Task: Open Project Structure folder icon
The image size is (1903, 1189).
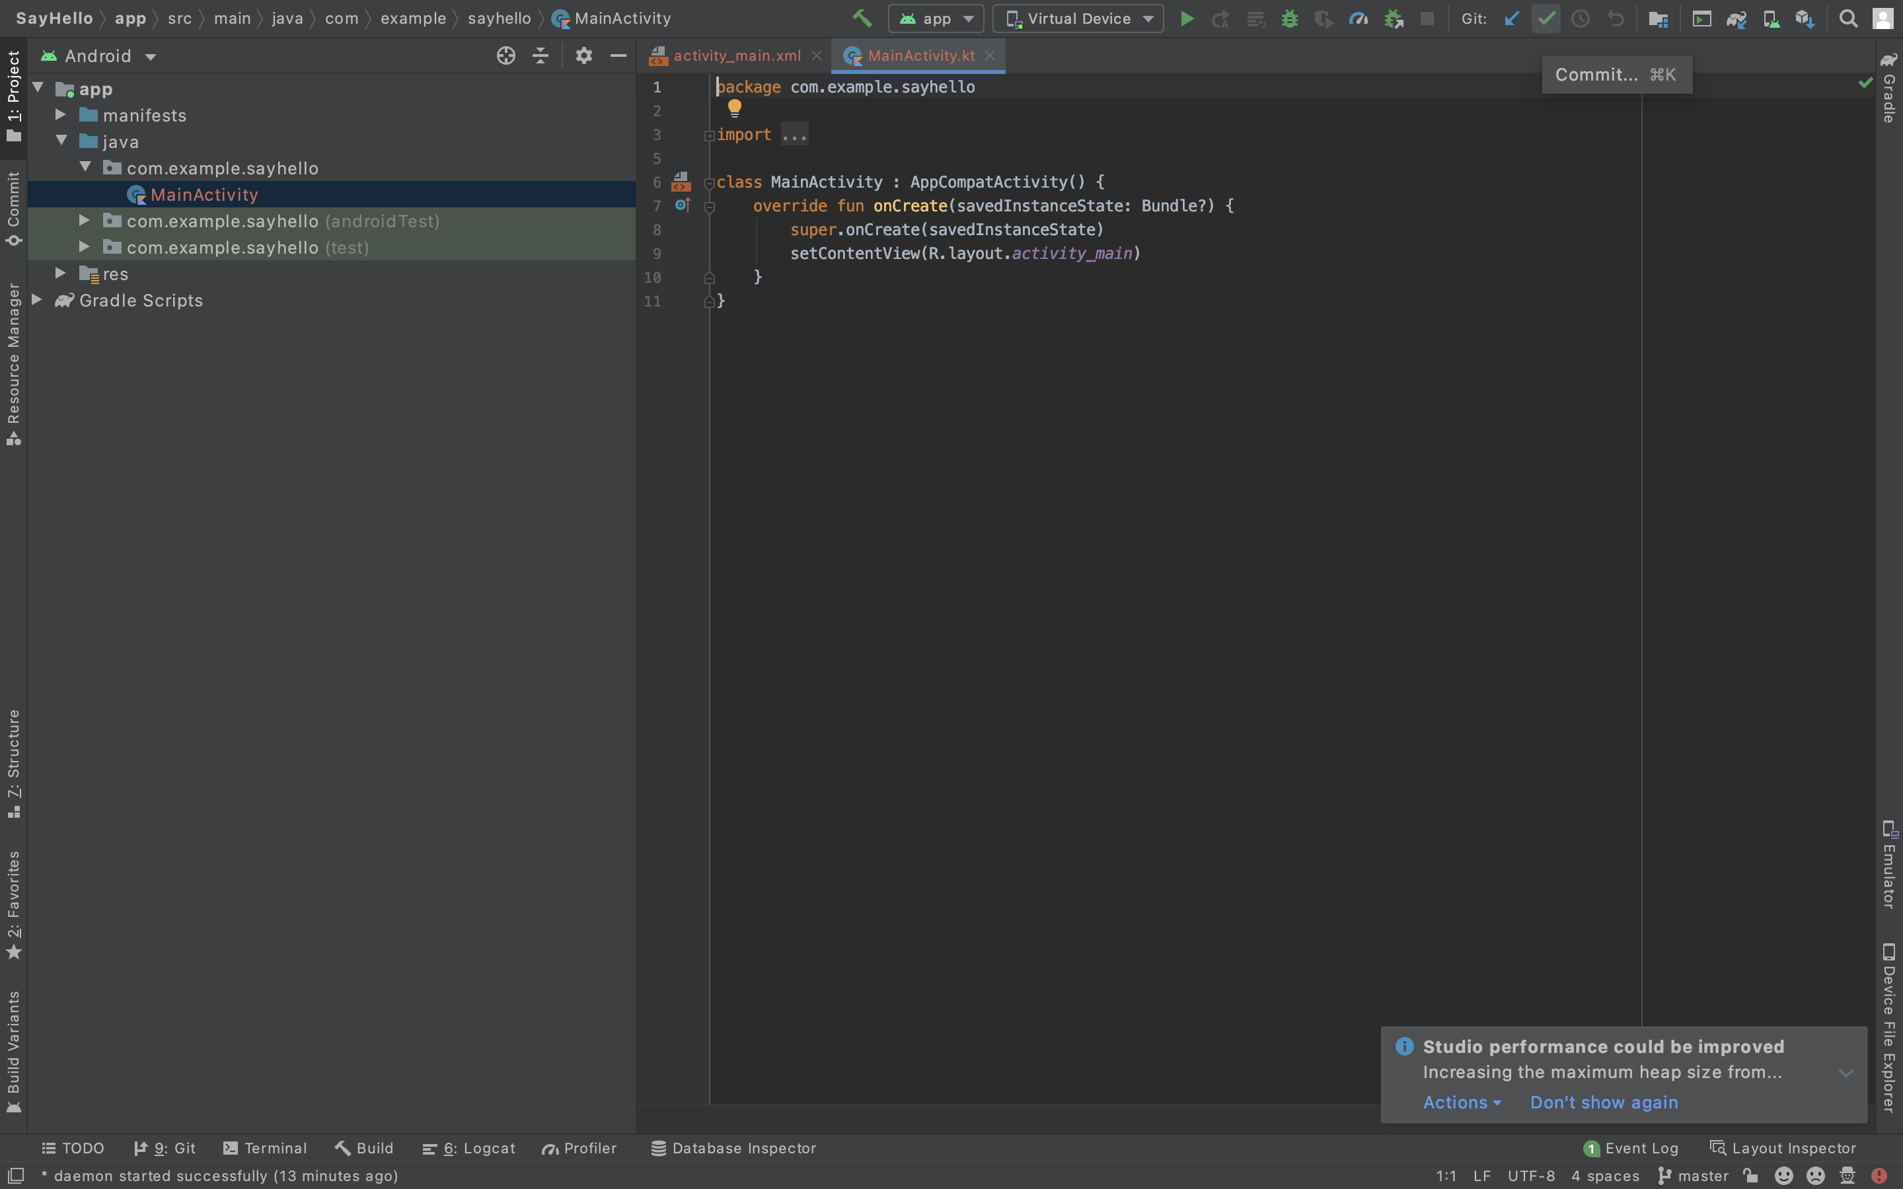Action: [x=1659, y=18]
